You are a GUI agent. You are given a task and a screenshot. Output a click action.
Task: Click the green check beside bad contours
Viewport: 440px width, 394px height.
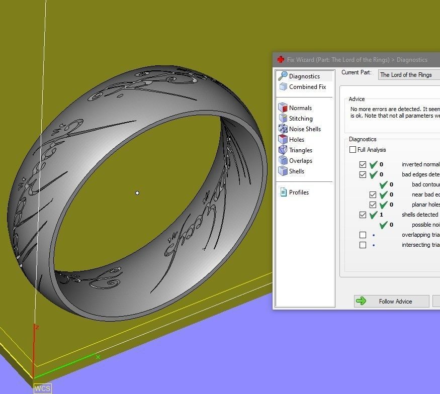click(x=383, y=184)
